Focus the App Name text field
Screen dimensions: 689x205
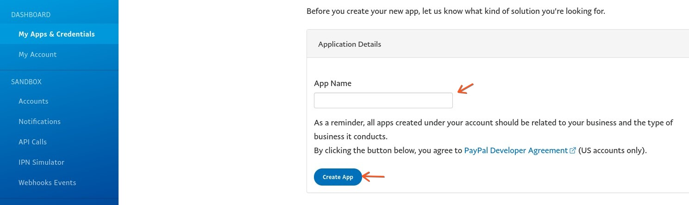point(383,100)
